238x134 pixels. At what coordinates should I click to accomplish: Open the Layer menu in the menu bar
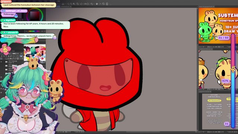(29, 1)
